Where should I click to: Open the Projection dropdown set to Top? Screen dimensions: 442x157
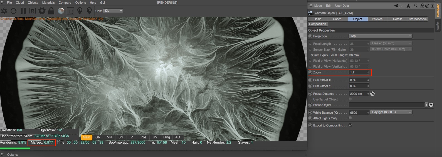click(x=380, y=36)
